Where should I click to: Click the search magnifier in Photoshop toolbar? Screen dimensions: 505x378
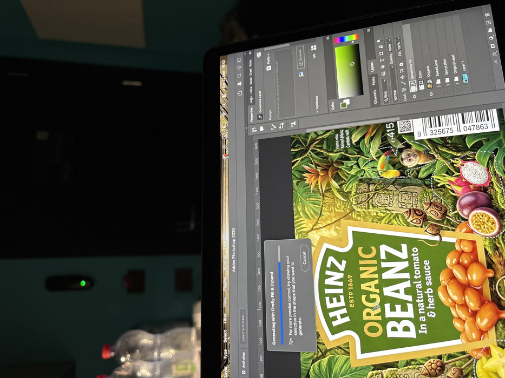coord(239,76)
